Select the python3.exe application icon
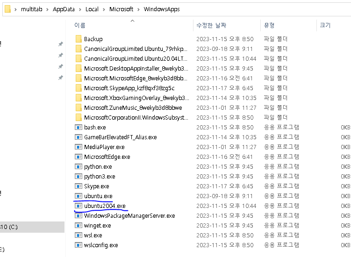The image size is (351, 257). 79,177
